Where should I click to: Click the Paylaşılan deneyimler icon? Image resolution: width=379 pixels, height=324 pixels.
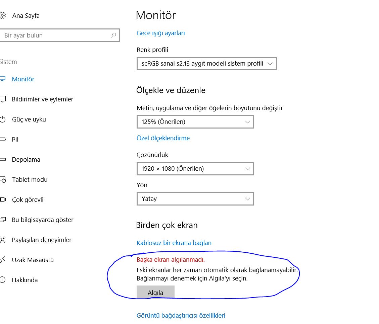3,240
